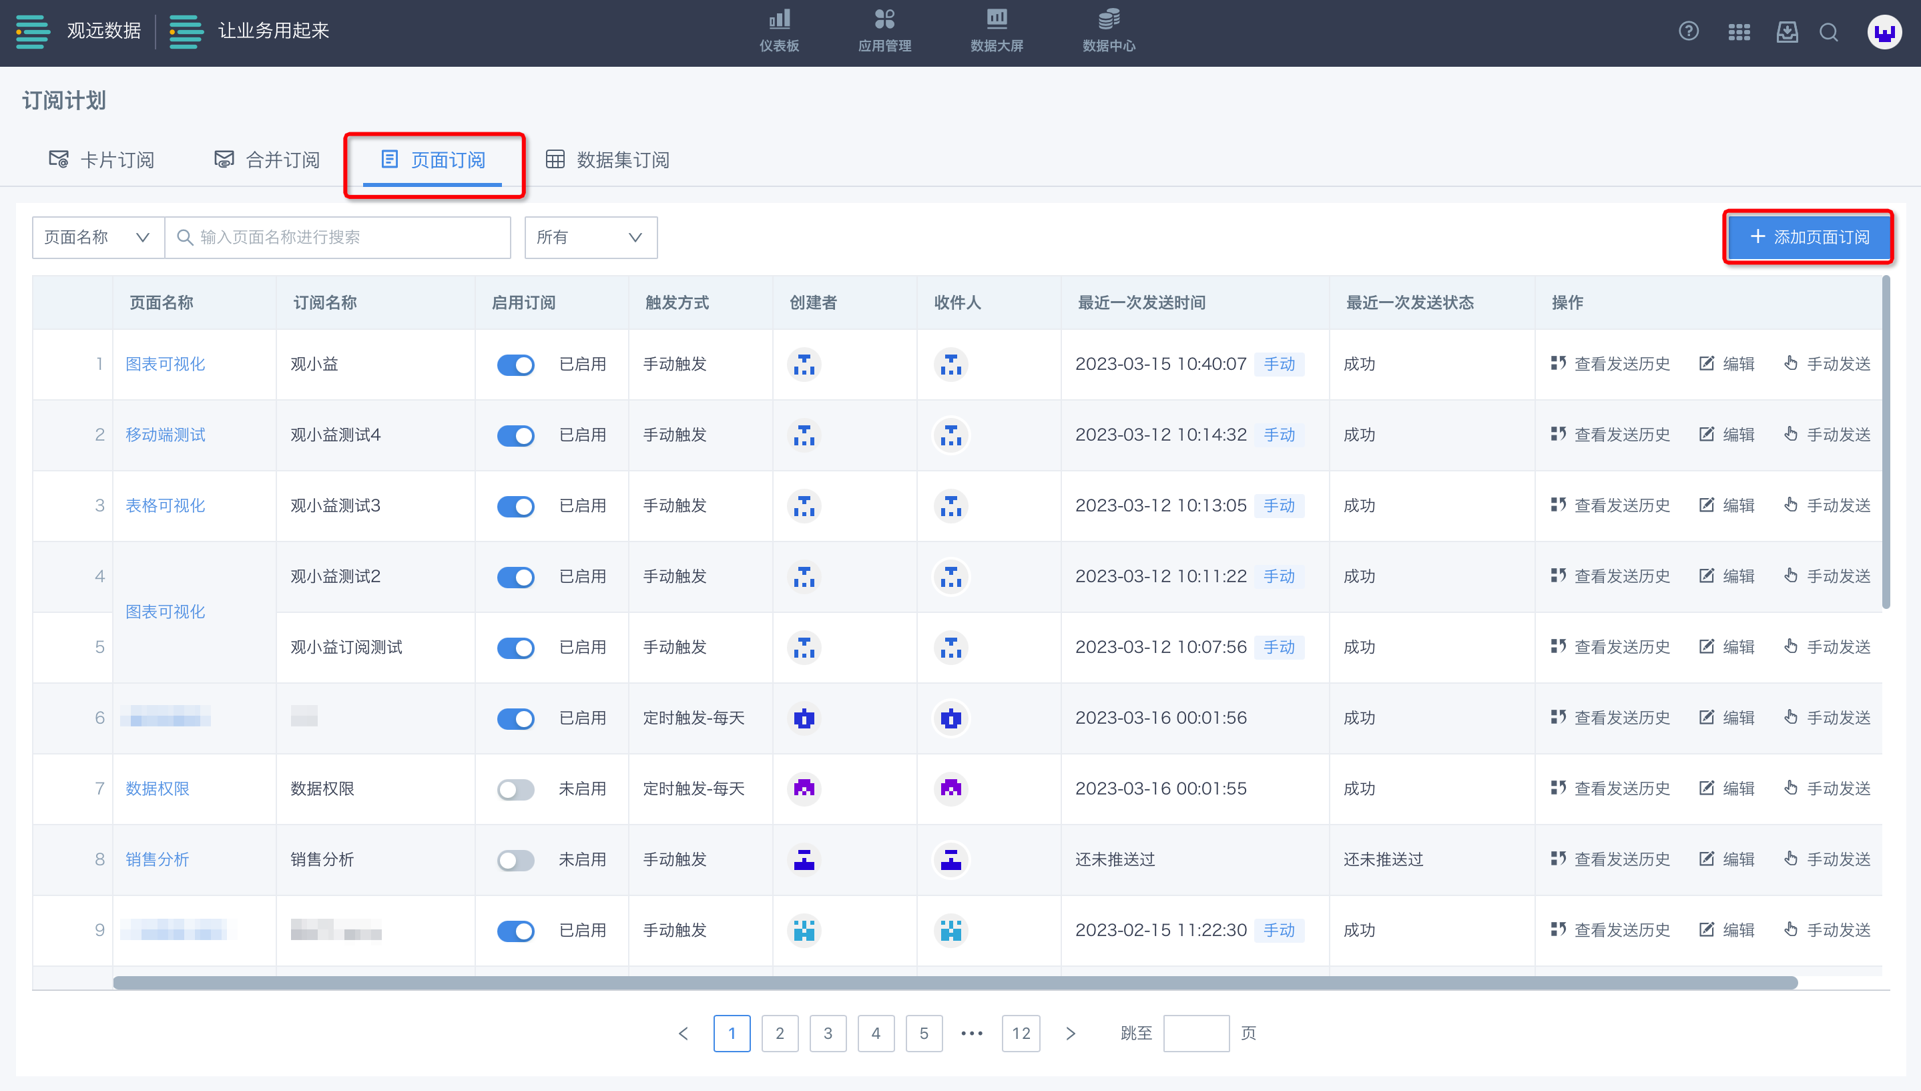Open the 移动端测试 page link

tap(166, 435)
